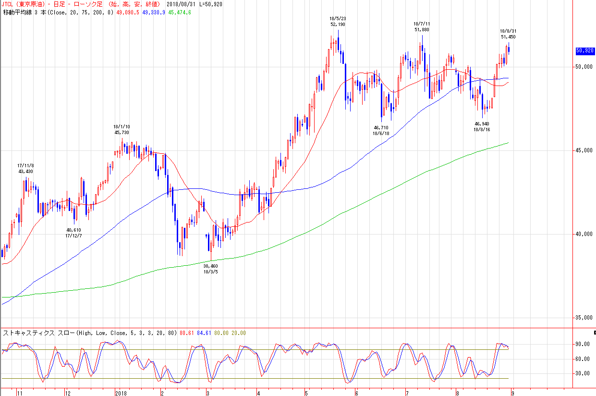Viewport: 596px width, 396px height.
Task: Click the red 80.61 stochastic value
Action: pyautogui.click(x=186, y=333)
